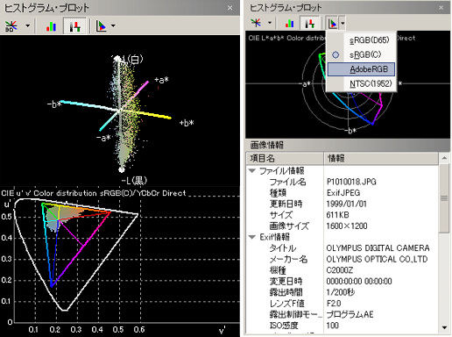The image size is (452, 337).
Task: Toggle level histogram icon in right window
Action: pyautogui.click(x=310, y=23)
